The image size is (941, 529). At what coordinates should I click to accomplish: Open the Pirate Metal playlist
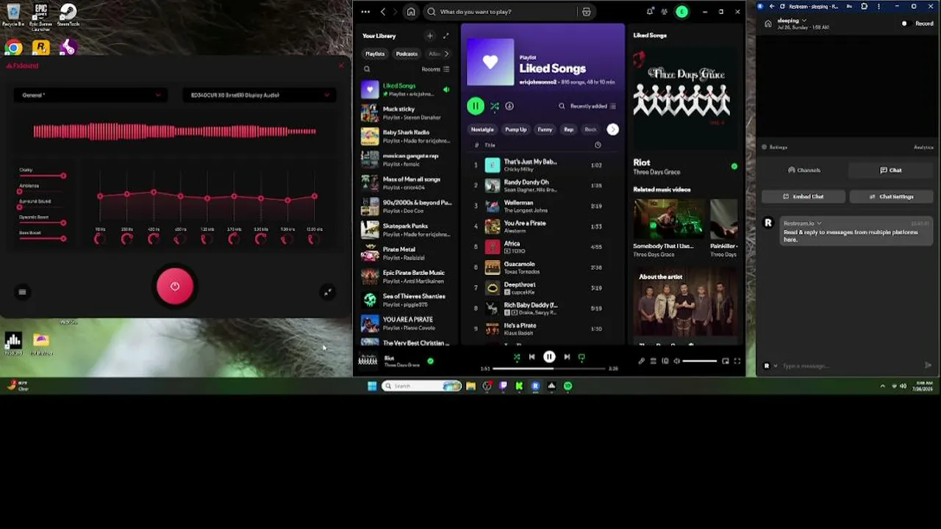click(406, 253)
